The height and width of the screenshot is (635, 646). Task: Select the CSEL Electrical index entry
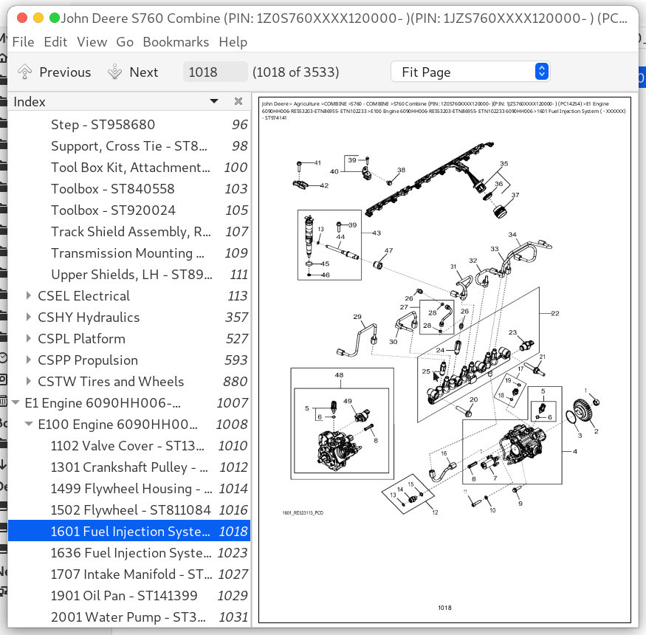[x=129, y=296]
